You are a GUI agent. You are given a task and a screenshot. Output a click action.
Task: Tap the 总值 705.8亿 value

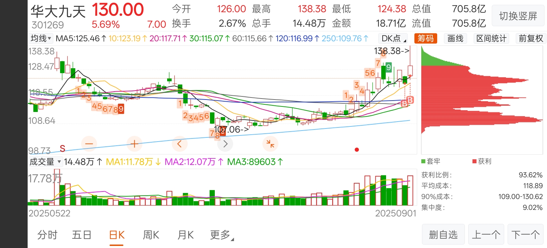(x=469, y=9)
